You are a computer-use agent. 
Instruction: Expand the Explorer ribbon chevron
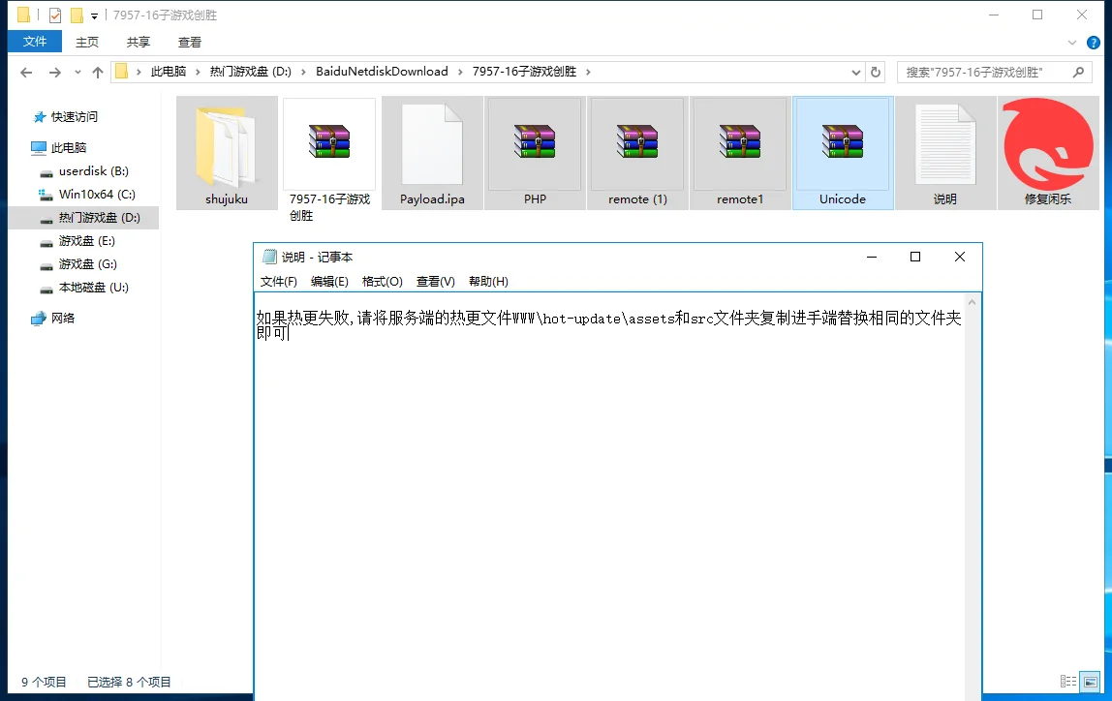tap(1072, 42)
